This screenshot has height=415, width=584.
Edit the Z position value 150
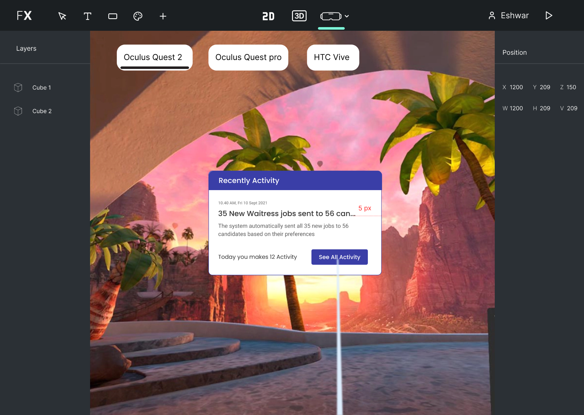pyautogui.click(x=571, y=87)
